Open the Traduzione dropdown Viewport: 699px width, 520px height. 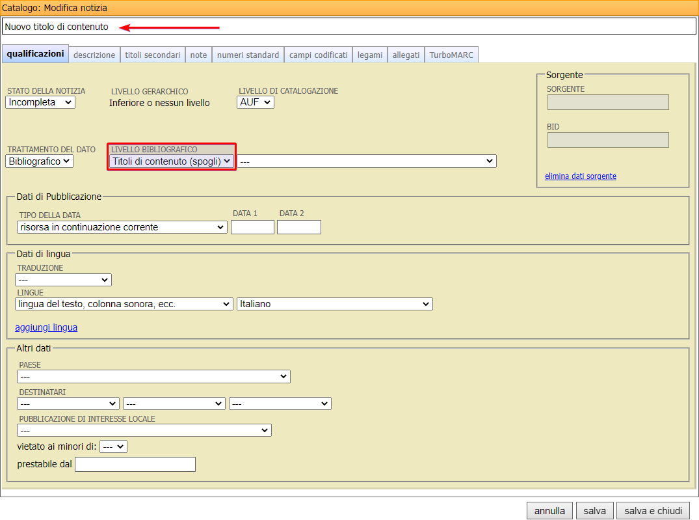[x=63, y=280]
